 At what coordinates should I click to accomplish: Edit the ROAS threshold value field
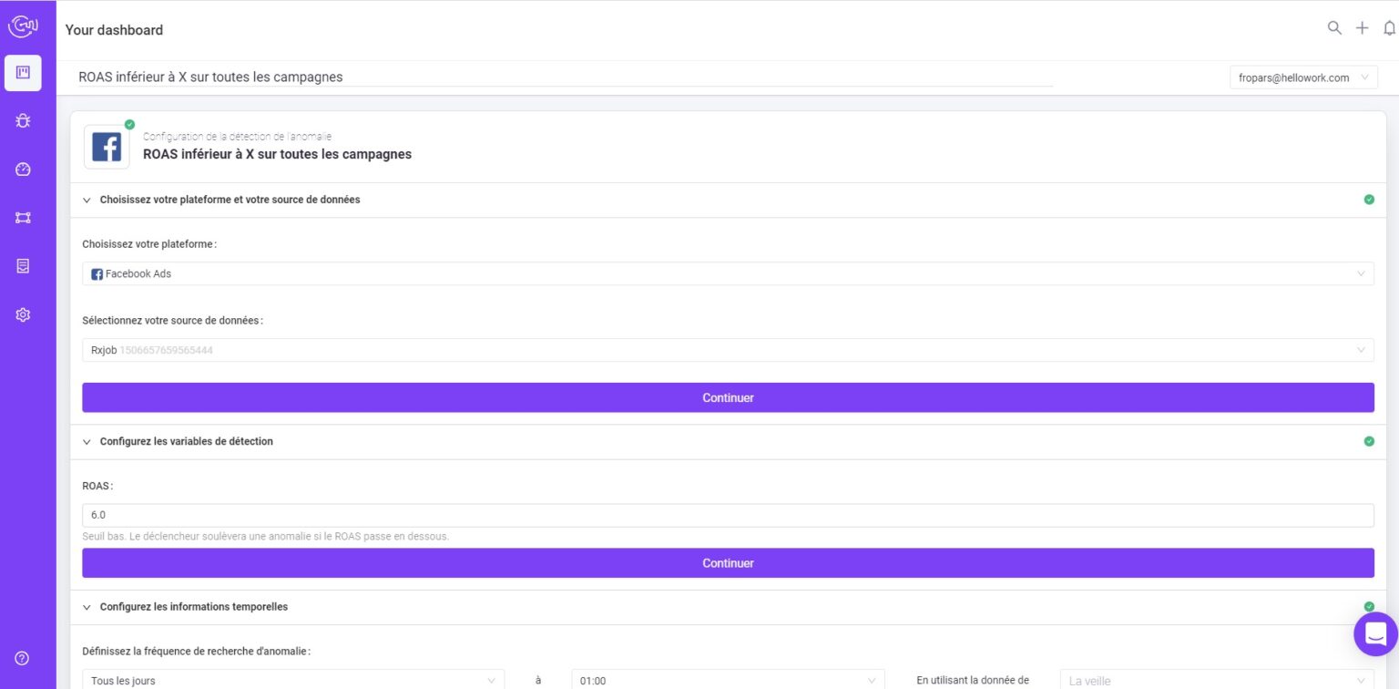[x=728, y=514]
